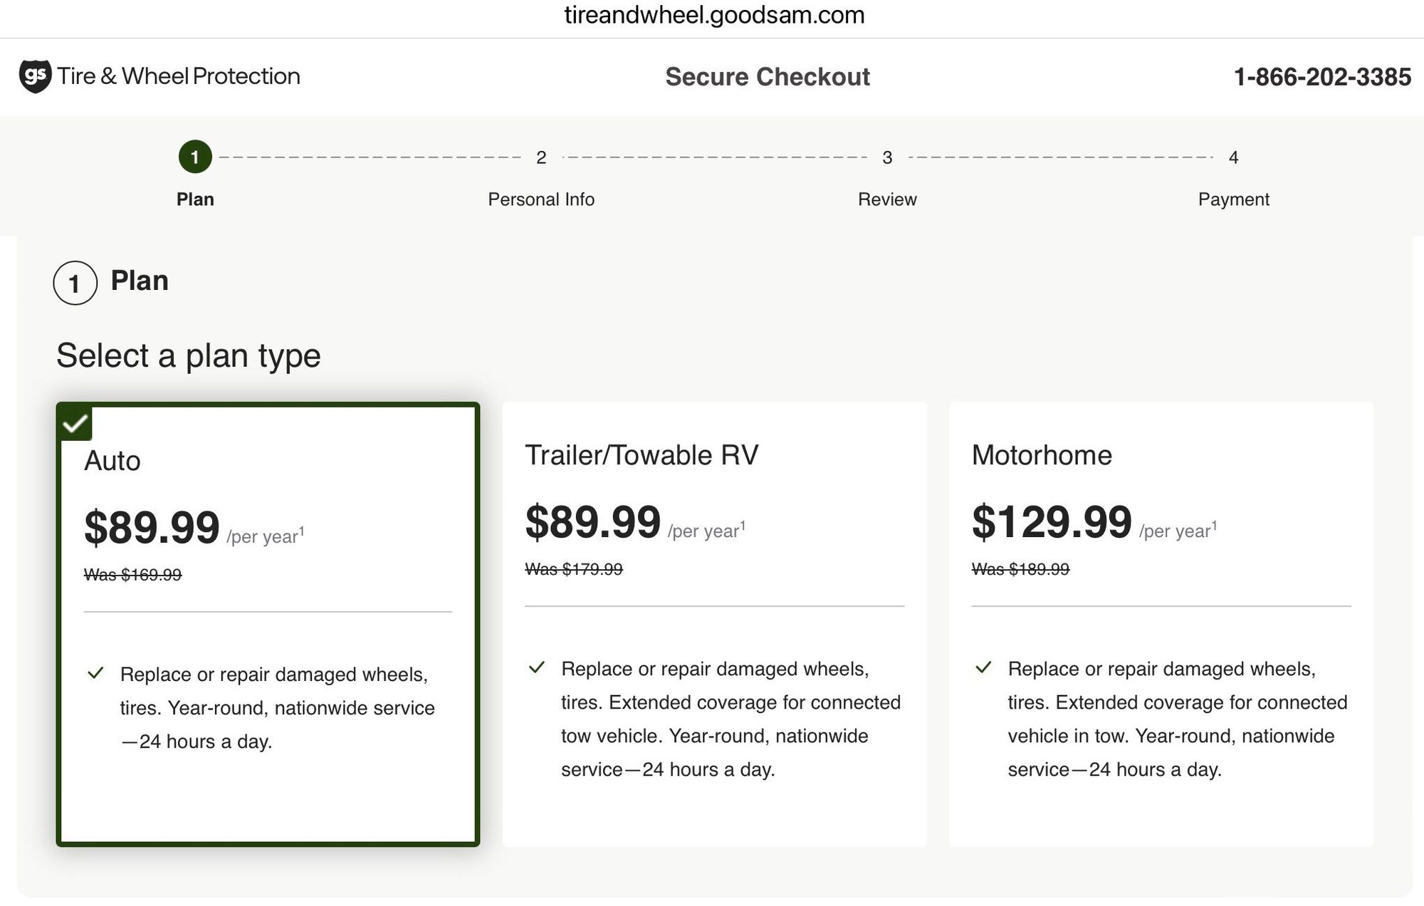Click the Good Sam shield logo

point(35,75)
